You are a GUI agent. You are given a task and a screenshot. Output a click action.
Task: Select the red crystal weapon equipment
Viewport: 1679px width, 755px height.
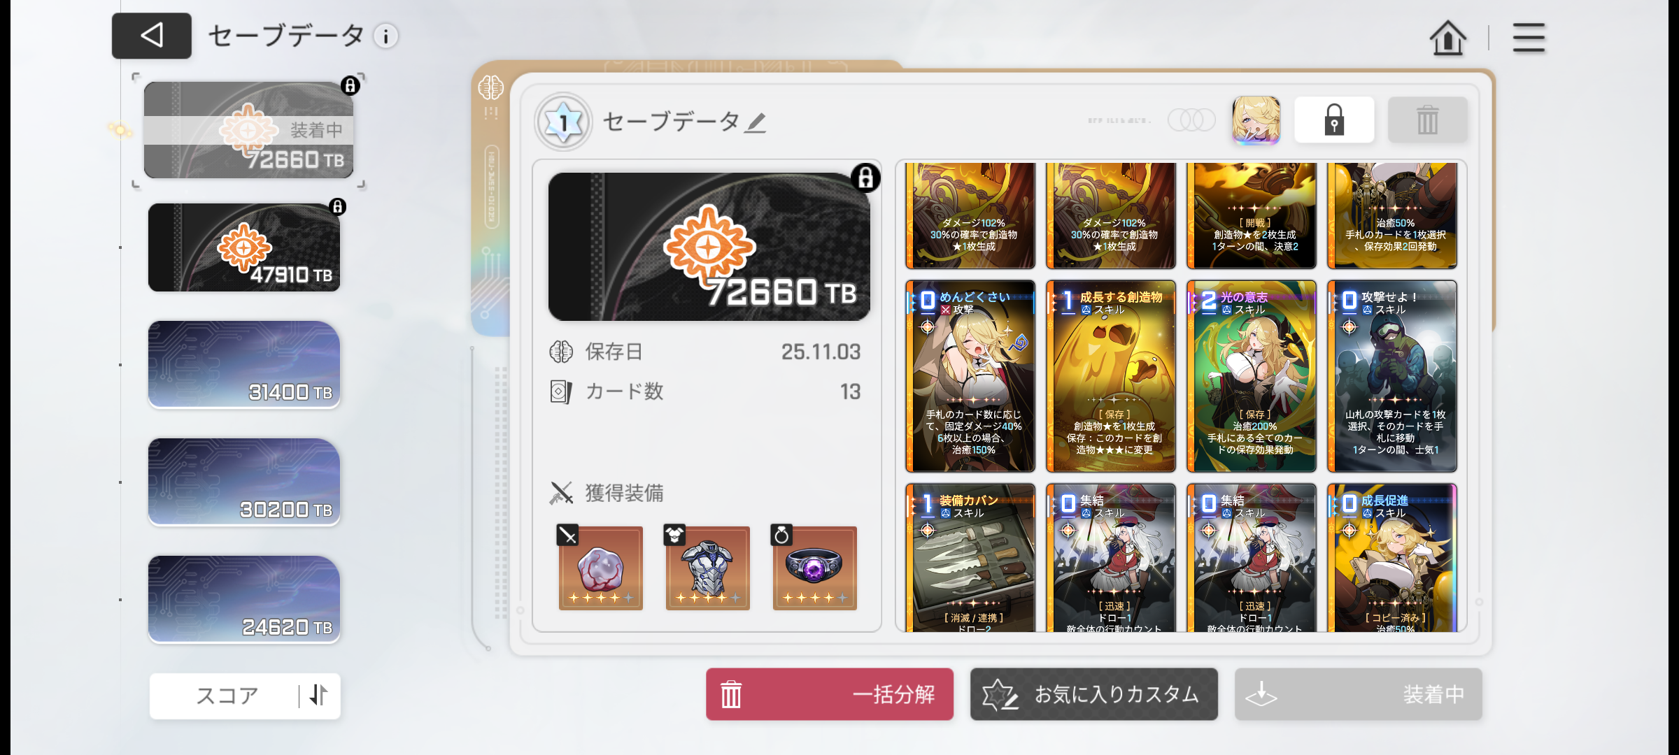600,568
